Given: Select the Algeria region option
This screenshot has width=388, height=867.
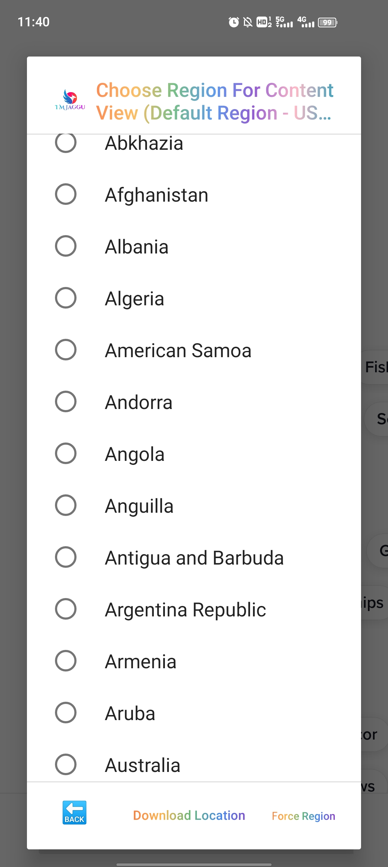Looking at the screenshot, I should tap(66, 298).
